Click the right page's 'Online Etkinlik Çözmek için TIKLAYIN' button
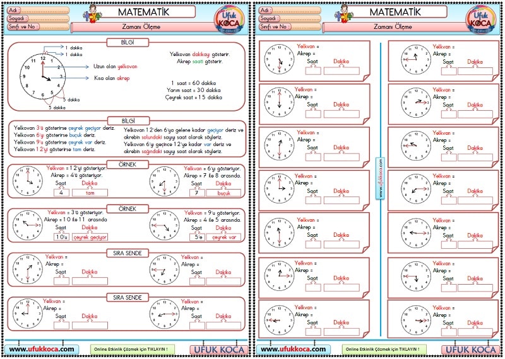 click(384, 349)
